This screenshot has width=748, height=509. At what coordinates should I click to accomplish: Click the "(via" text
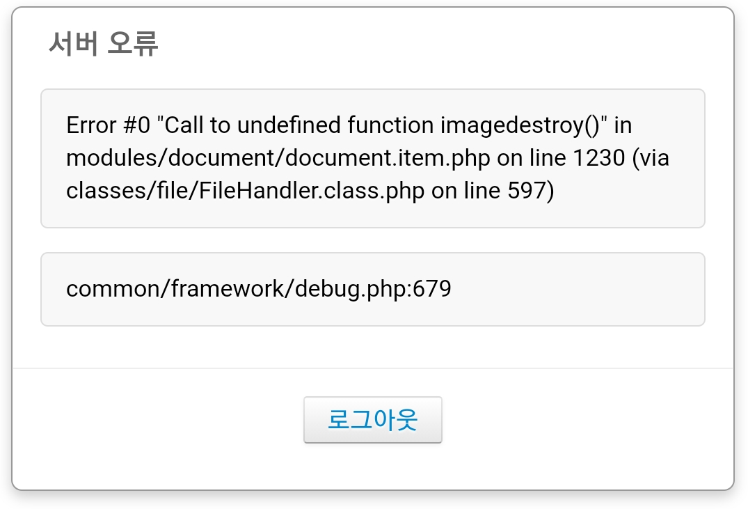(x=651, y=158)
